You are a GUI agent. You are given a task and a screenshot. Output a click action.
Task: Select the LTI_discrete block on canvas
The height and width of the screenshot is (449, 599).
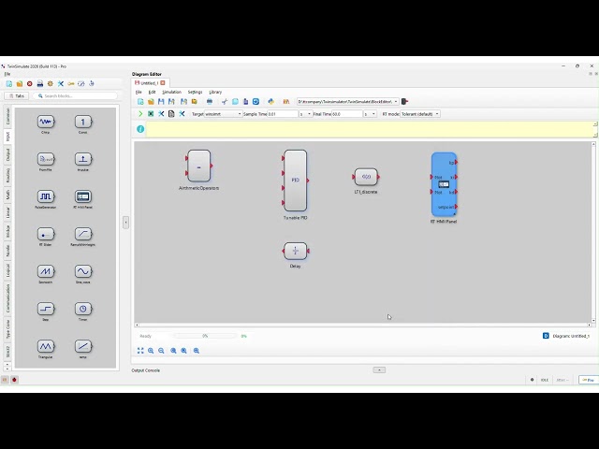366,177
